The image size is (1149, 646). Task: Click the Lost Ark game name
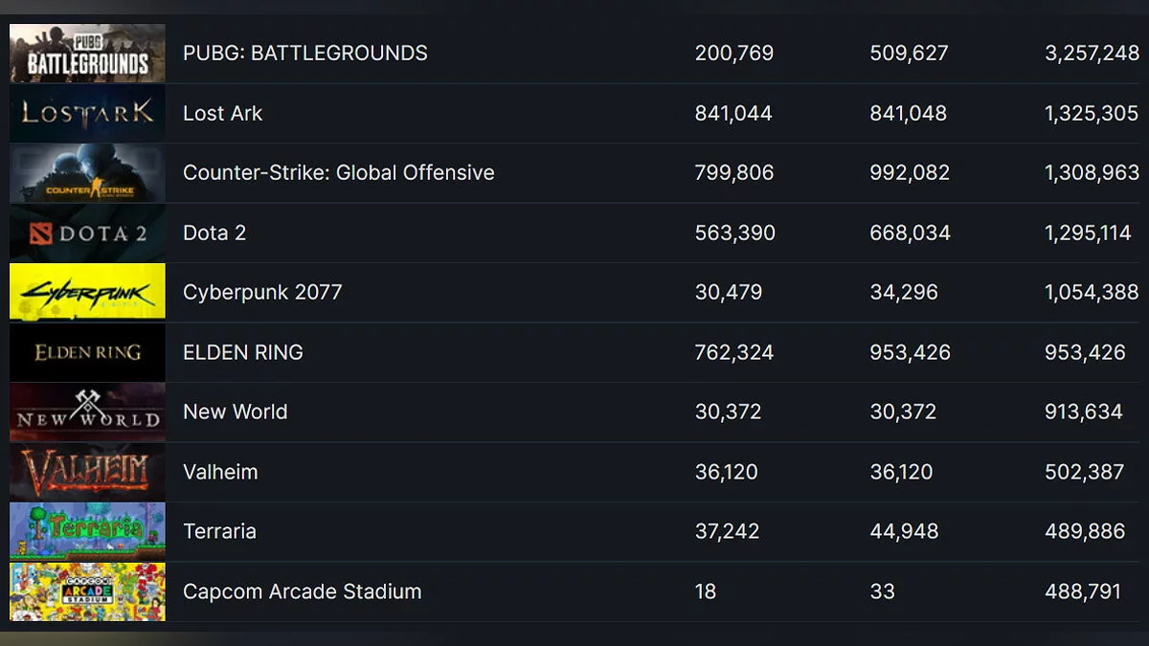coord(222,113)
